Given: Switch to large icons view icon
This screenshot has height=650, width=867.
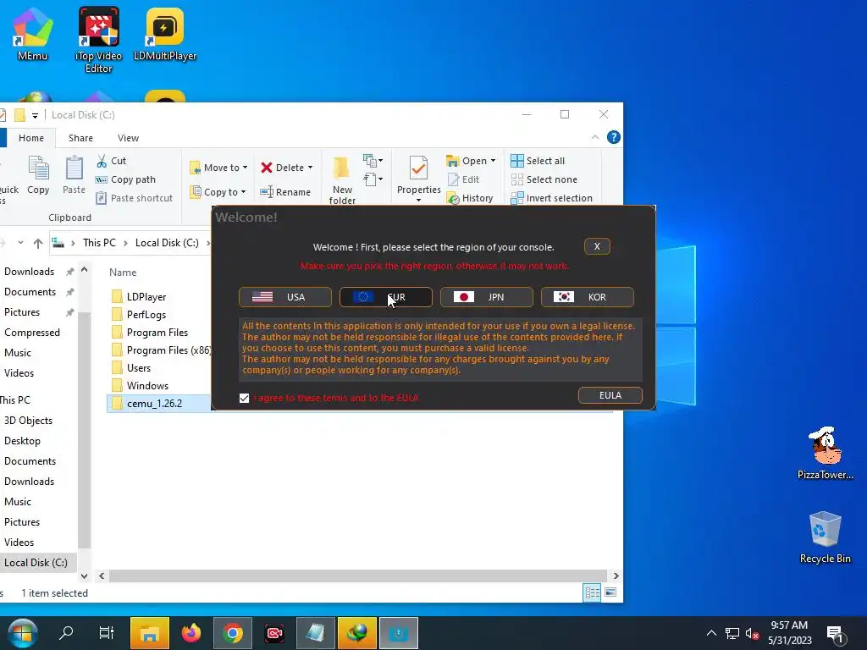Looking at the screenshot, I should click(610, 592).
